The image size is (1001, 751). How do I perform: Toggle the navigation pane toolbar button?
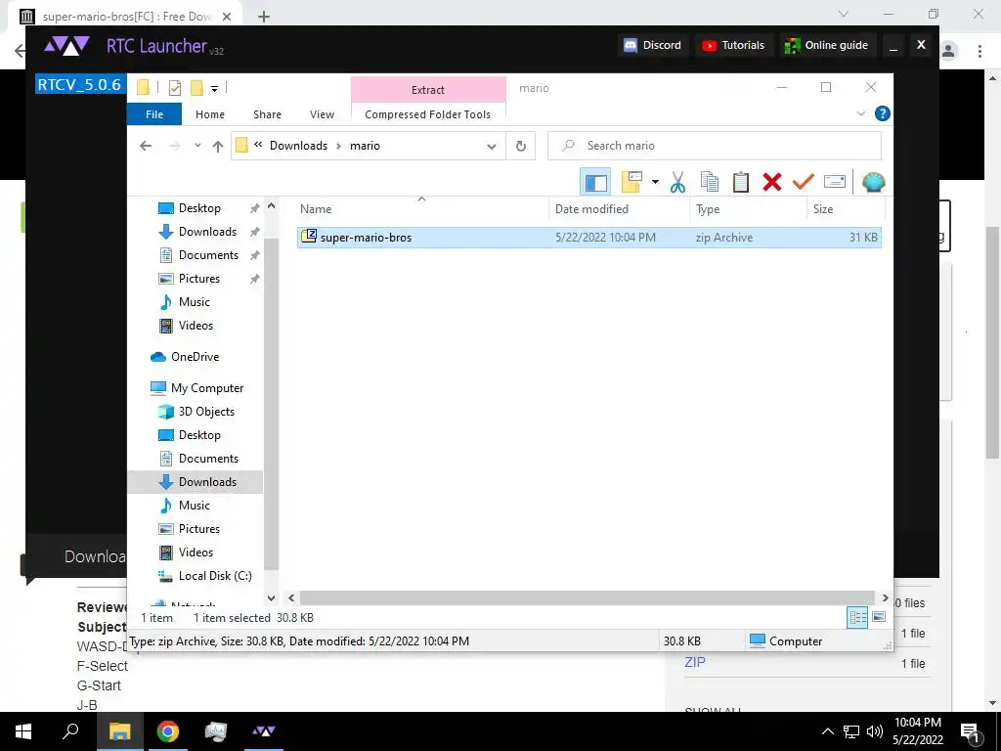(595, 183)
